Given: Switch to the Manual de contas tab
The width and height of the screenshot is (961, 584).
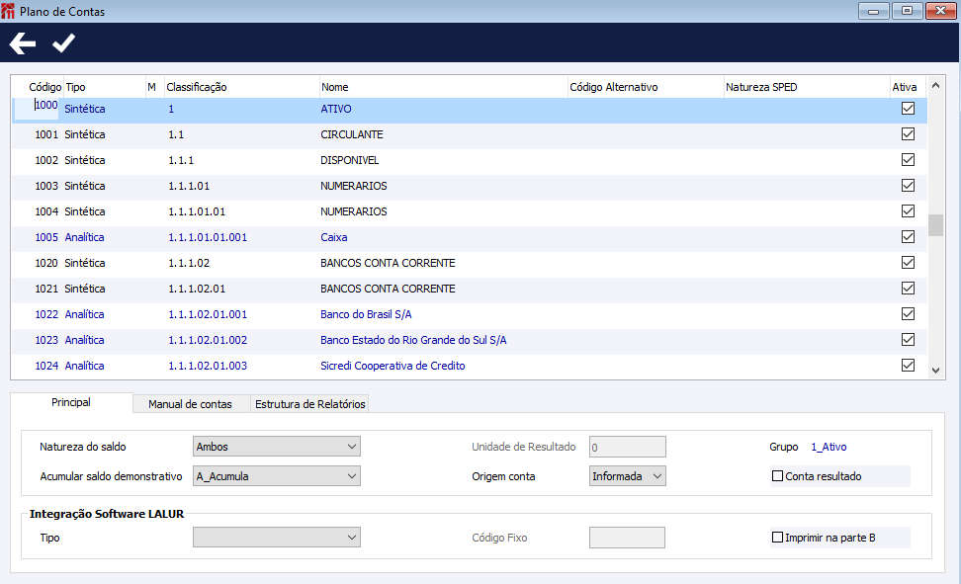Looking at the screenshot, I should [x=190, y=404].
